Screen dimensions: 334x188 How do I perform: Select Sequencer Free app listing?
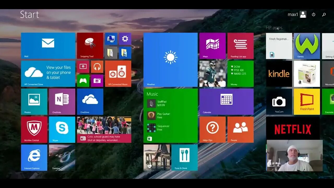click(158, 128)
